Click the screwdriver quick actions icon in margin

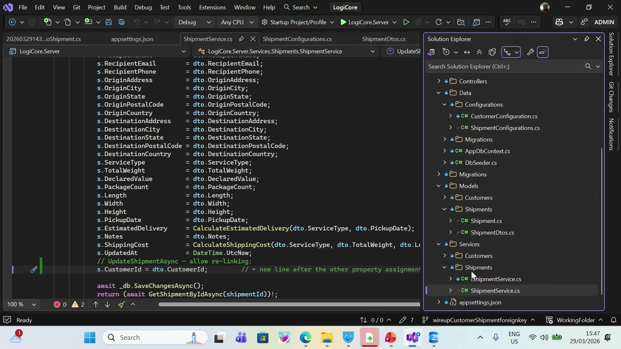point(34,270)
